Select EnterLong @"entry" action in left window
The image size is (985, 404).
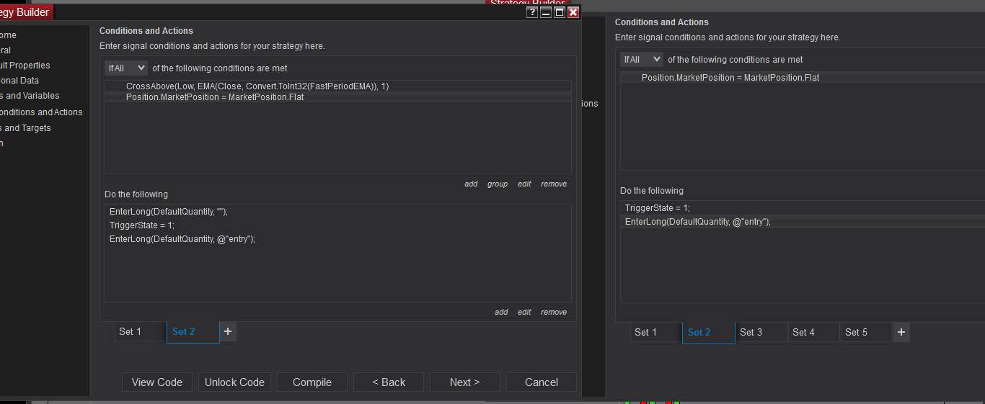[337, 239]
